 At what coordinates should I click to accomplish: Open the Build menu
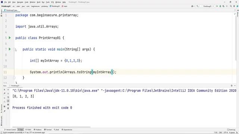coord(38,2)
